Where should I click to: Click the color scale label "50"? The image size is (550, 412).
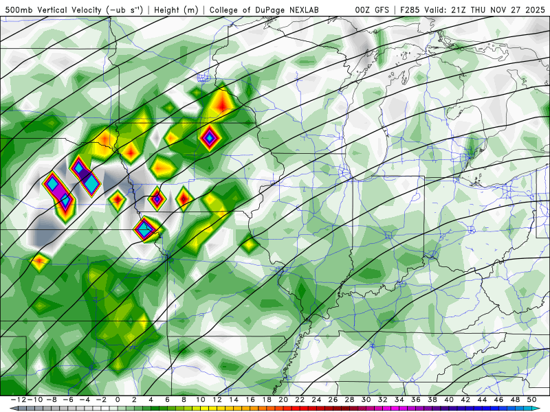pos(531,400)
